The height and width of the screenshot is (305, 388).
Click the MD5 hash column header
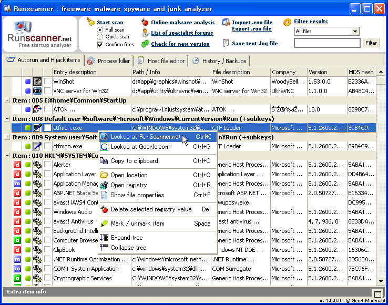[x=362, y=72]
